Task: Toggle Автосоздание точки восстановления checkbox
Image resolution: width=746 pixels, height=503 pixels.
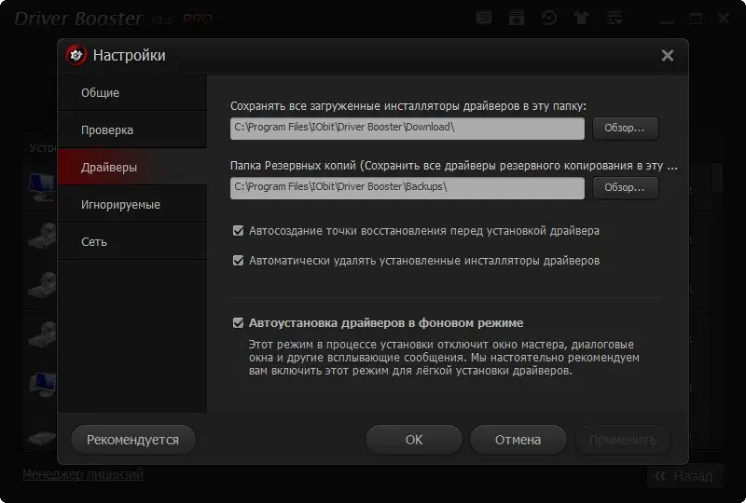Action: coord(239,231)
